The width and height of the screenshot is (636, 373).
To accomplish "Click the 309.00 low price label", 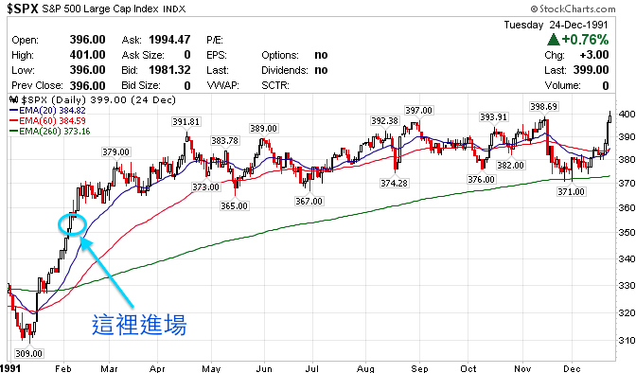I will tap(28, 353).
